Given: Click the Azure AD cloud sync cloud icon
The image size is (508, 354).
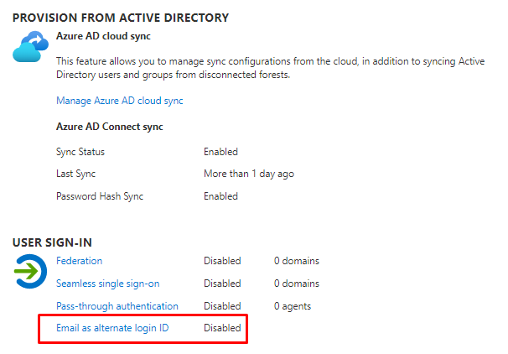Looking at the screenshot, I should pos(32,48).
